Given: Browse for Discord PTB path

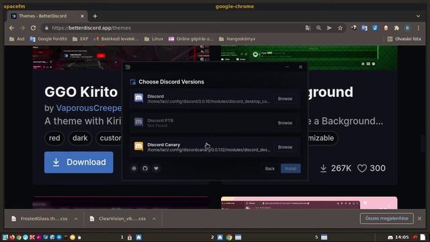Looking at the screenshot, I should coord(285,122).
